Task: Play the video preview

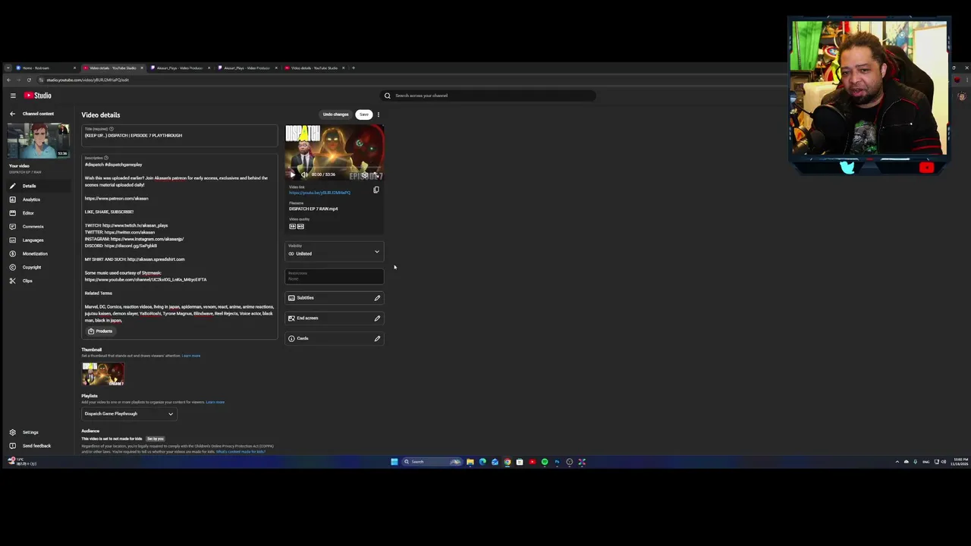Action: coord(292,174)
